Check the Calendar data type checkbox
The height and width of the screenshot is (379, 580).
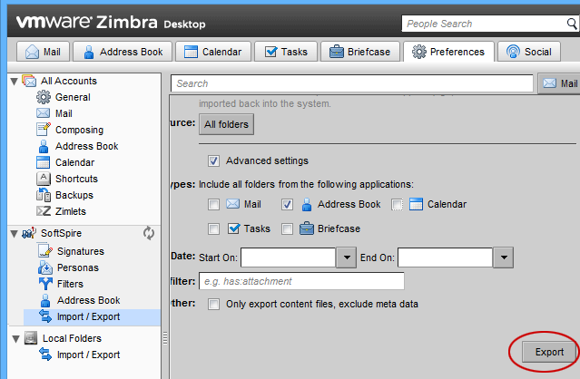pos(398,205)
